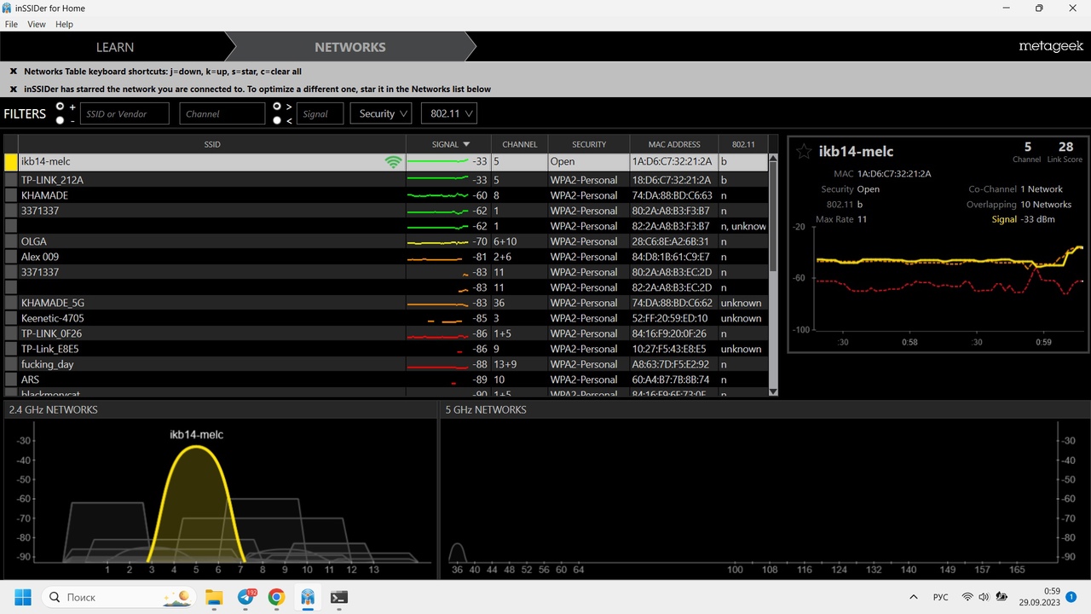Open the system tray battery icon
Image resolution: width=1091 pixels, height=614 pixels.
tap(1002, 597)
